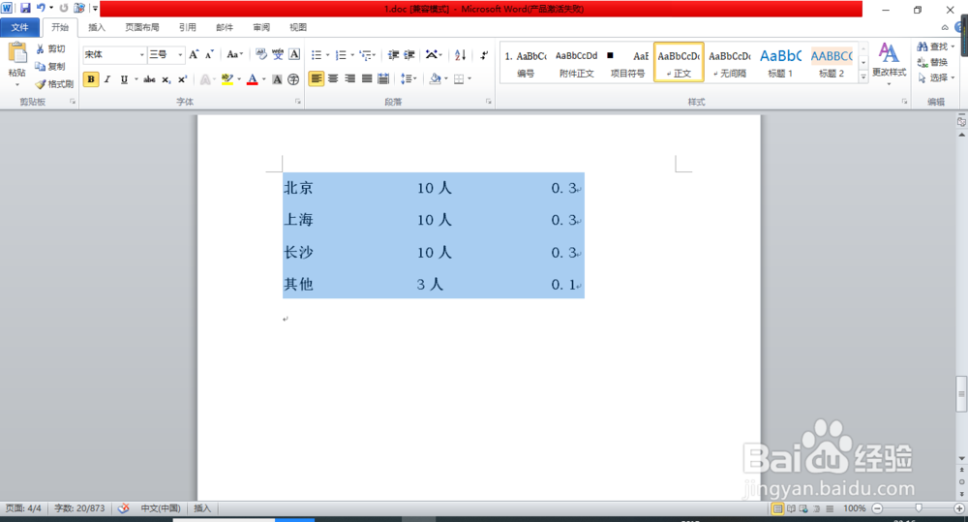This screenshot has width=968, height=522.
Task: Insert enclosed character (circle 字) icon
Action: click(293, 79)
